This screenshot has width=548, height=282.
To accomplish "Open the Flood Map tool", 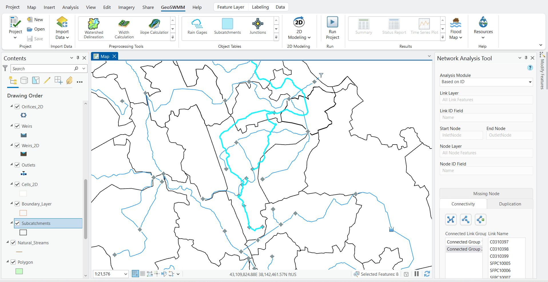I will click(456, 28).
